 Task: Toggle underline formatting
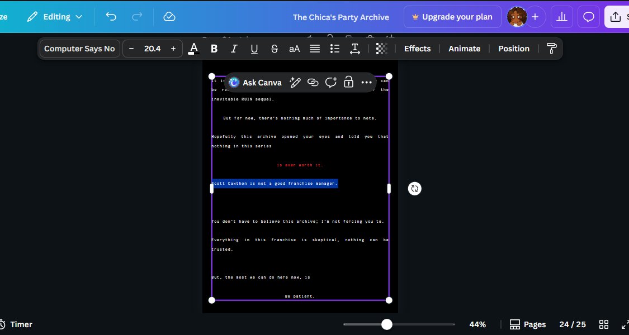click(254, 49)
